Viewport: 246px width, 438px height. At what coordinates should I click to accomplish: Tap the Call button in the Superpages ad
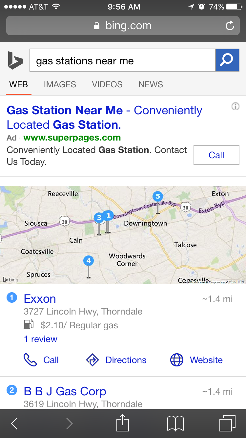tap(216, 155)
